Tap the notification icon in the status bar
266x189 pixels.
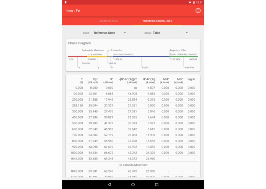[x=66, y=2]
